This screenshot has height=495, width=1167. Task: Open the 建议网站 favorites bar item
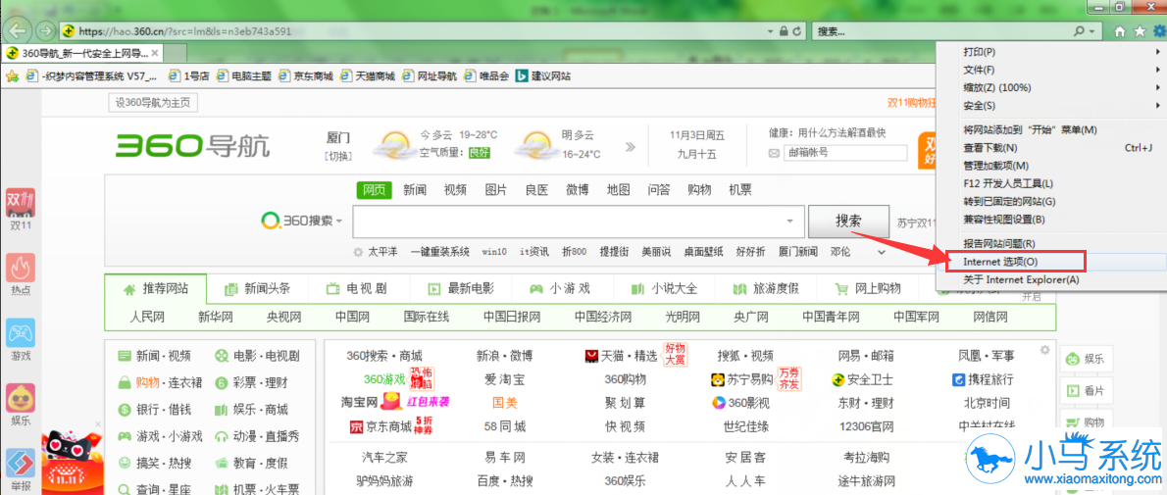coord(544,75)
